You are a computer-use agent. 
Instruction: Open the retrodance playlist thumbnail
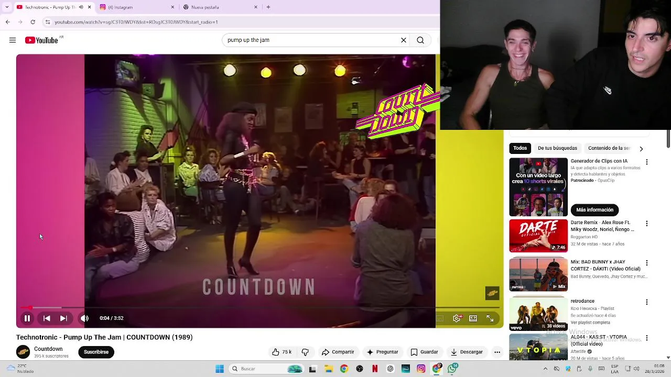click(x=538, y=314)
